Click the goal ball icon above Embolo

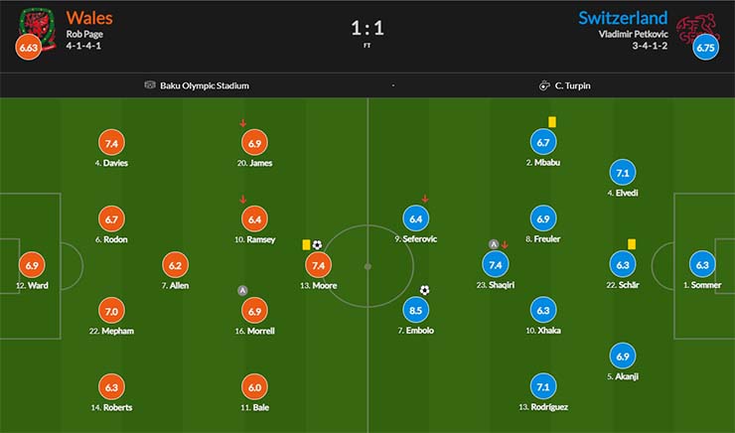(x=425, y=290)
